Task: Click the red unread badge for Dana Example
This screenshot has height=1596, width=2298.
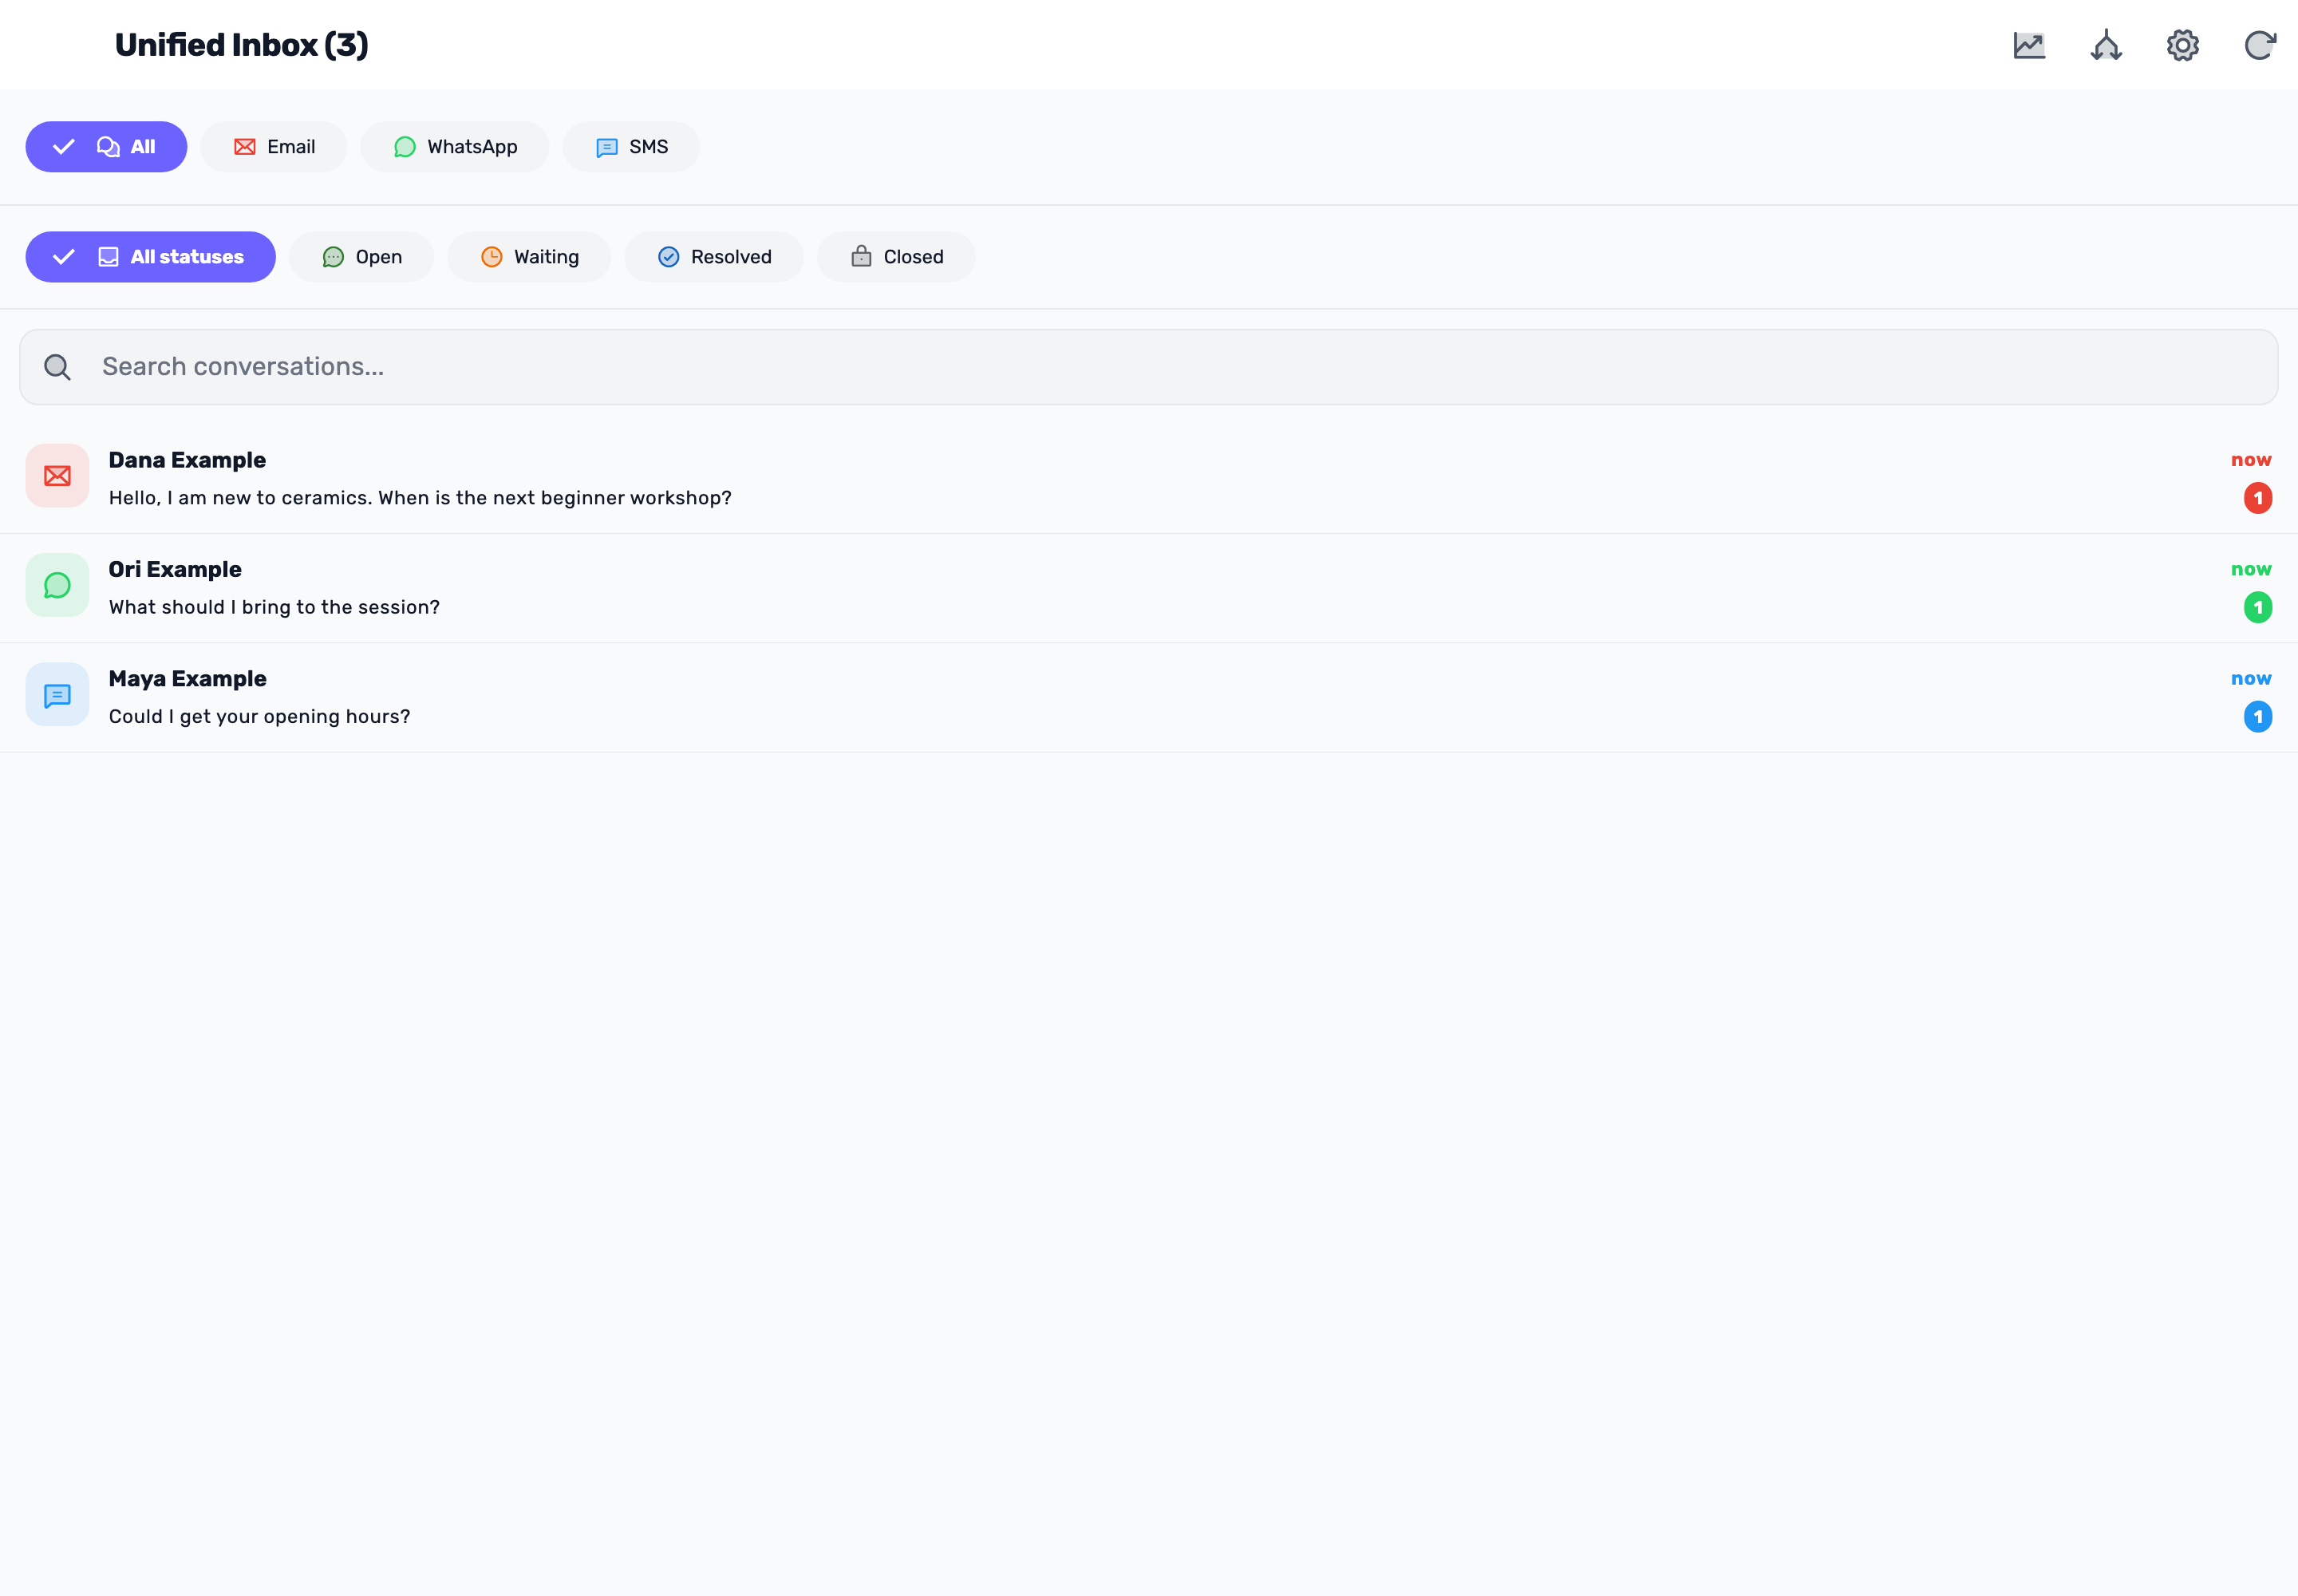Action: (2258, 498)
